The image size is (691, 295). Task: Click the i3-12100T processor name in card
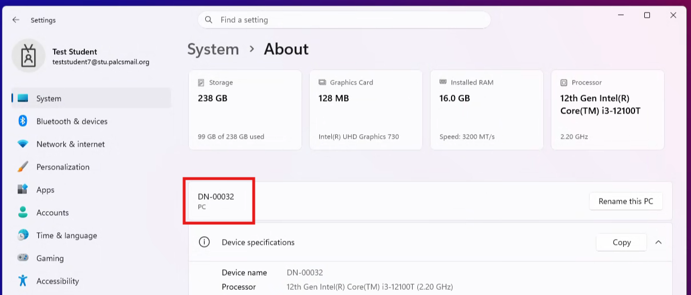pos(600,104)
